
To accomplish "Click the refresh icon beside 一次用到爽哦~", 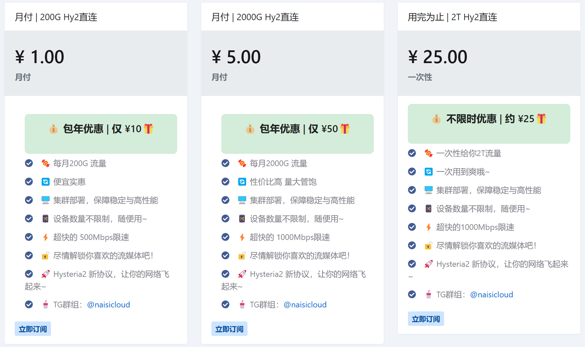I will (429, 172).
